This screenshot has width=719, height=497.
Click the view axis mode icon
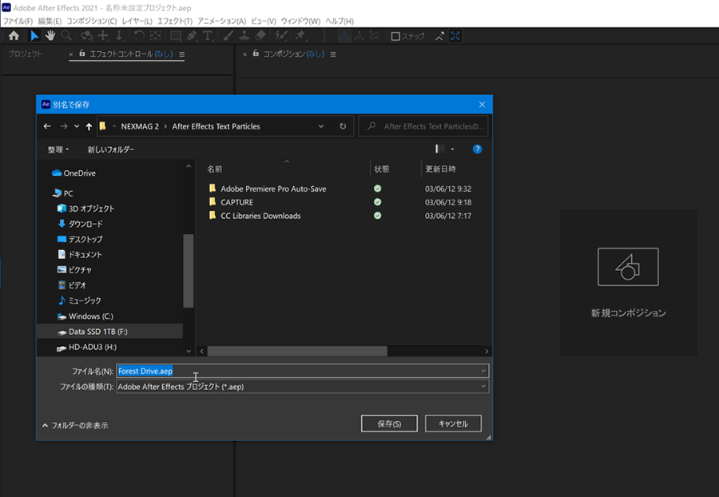pos(374,36)
